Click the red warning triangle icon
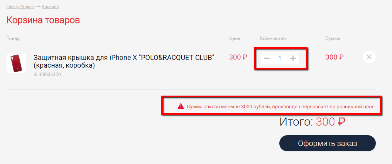The image size is (392, 164). (x=181, y=106)
